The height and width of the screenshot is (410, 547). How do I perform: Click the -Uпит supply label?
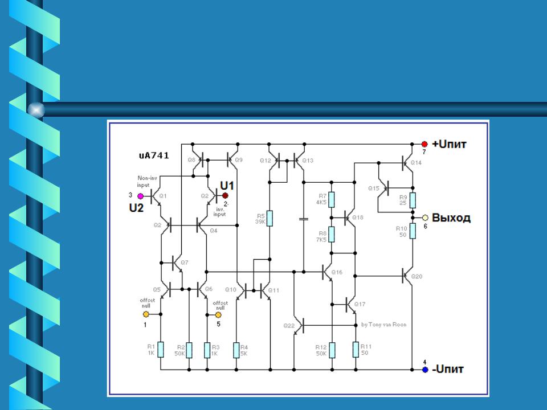(x=448, y=369)
